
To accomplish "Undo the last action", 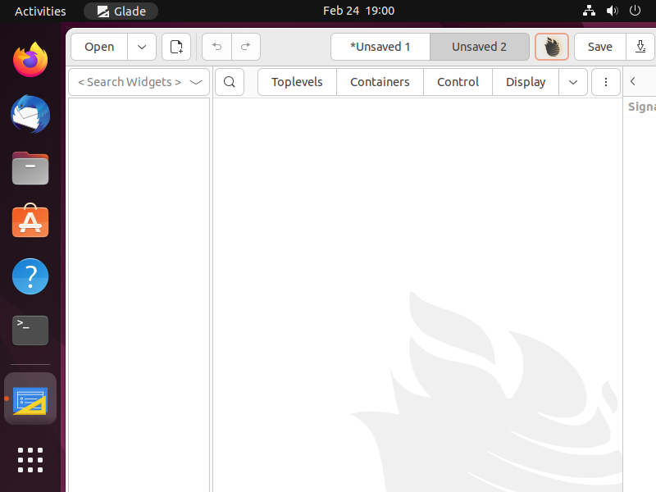I will [216, 47].
